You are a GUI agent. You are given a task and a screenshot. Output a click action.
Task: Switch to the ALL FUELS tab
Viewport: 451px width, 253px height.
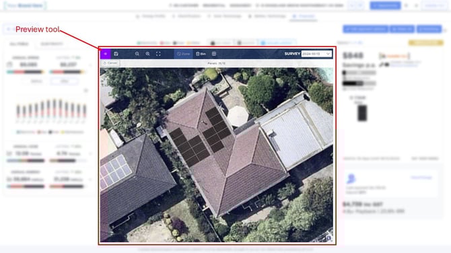pyautogui.click(x=19, y=44)
